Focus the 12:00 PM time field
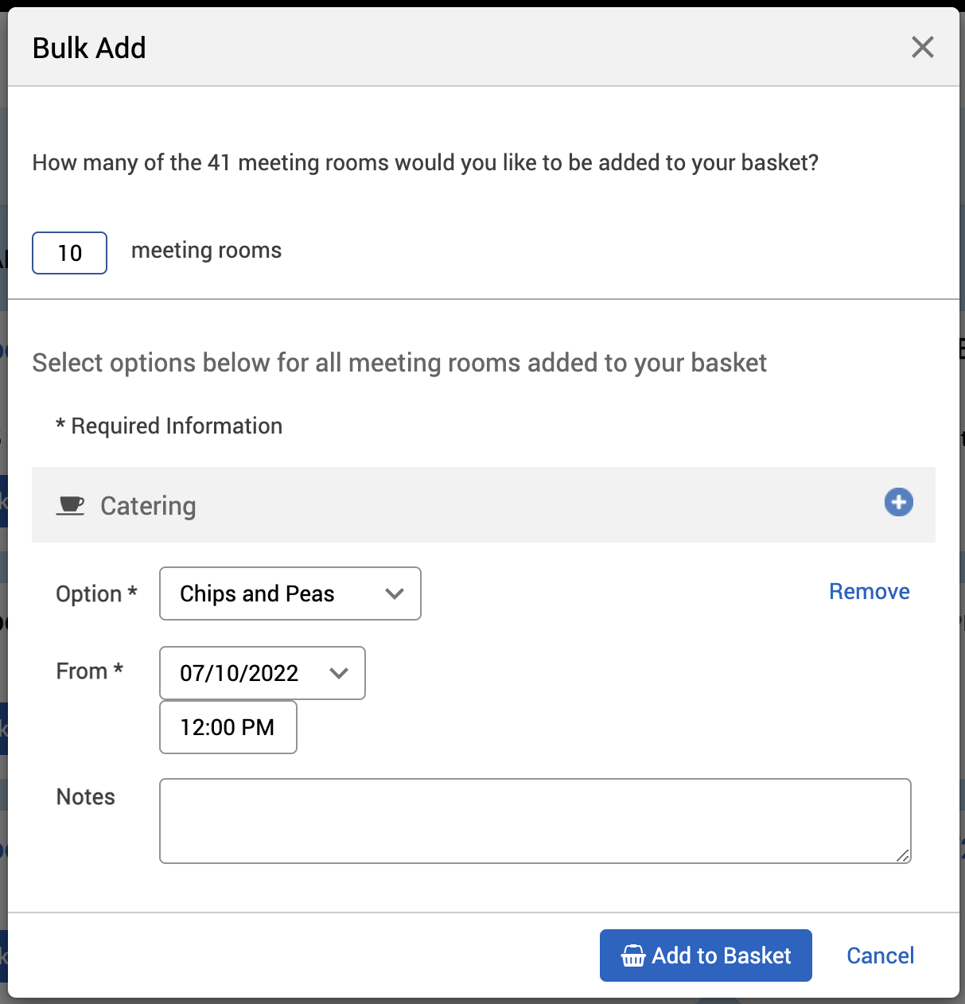The image size is (965, 1004). coord(228,727)
